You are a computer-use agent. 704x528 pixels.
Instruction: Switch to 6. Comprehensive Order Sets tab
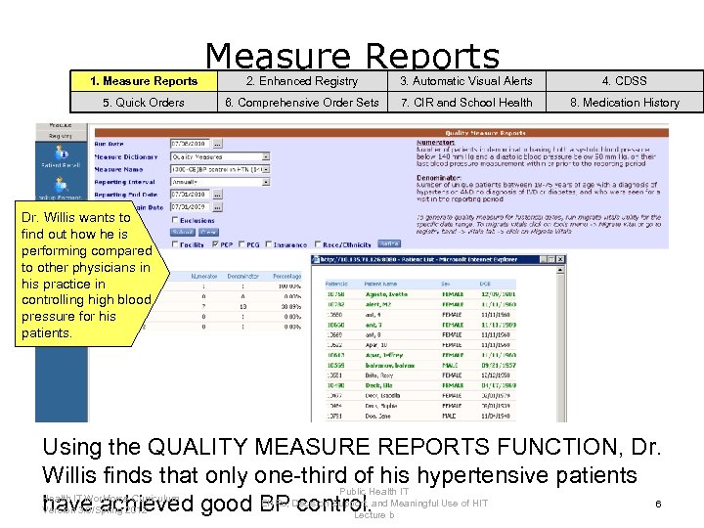click(302, 103)
